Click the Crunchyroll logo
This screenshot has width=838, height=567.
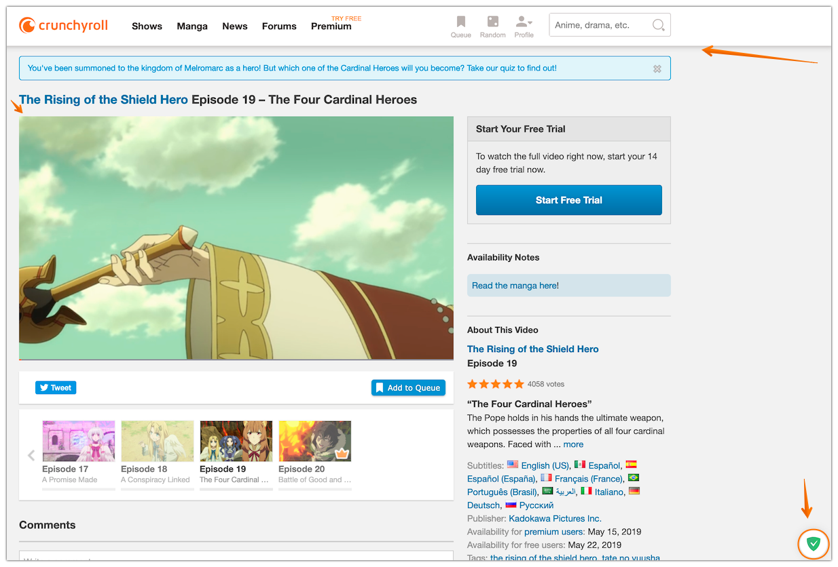click(x=64, y=26)
